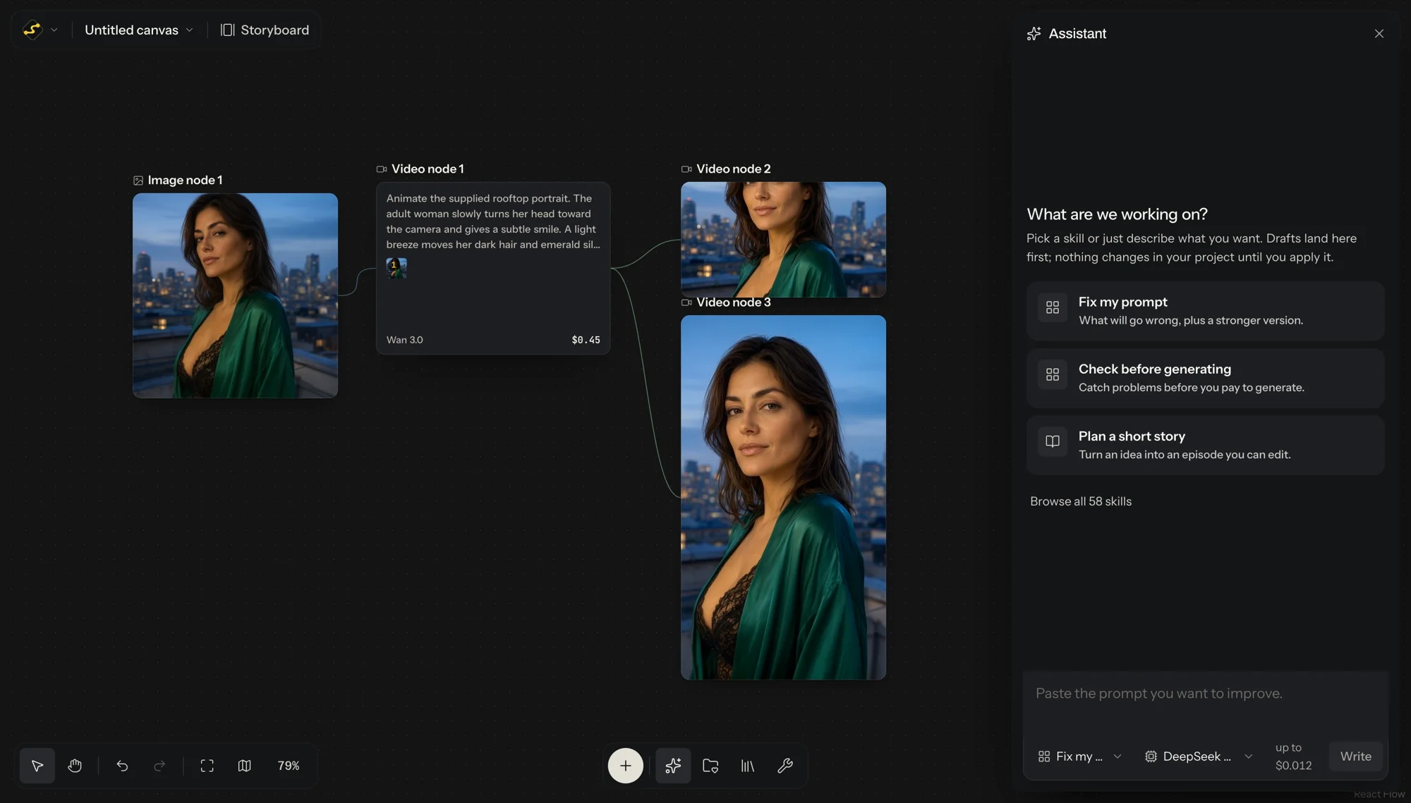Click the round plus add-node button
Screen dimensions: 1411x803
coord(625,766)
